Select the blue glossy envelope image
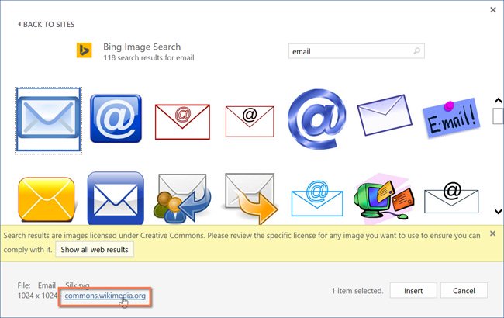Viewport: 504px width, 318px height. point(47,118)
